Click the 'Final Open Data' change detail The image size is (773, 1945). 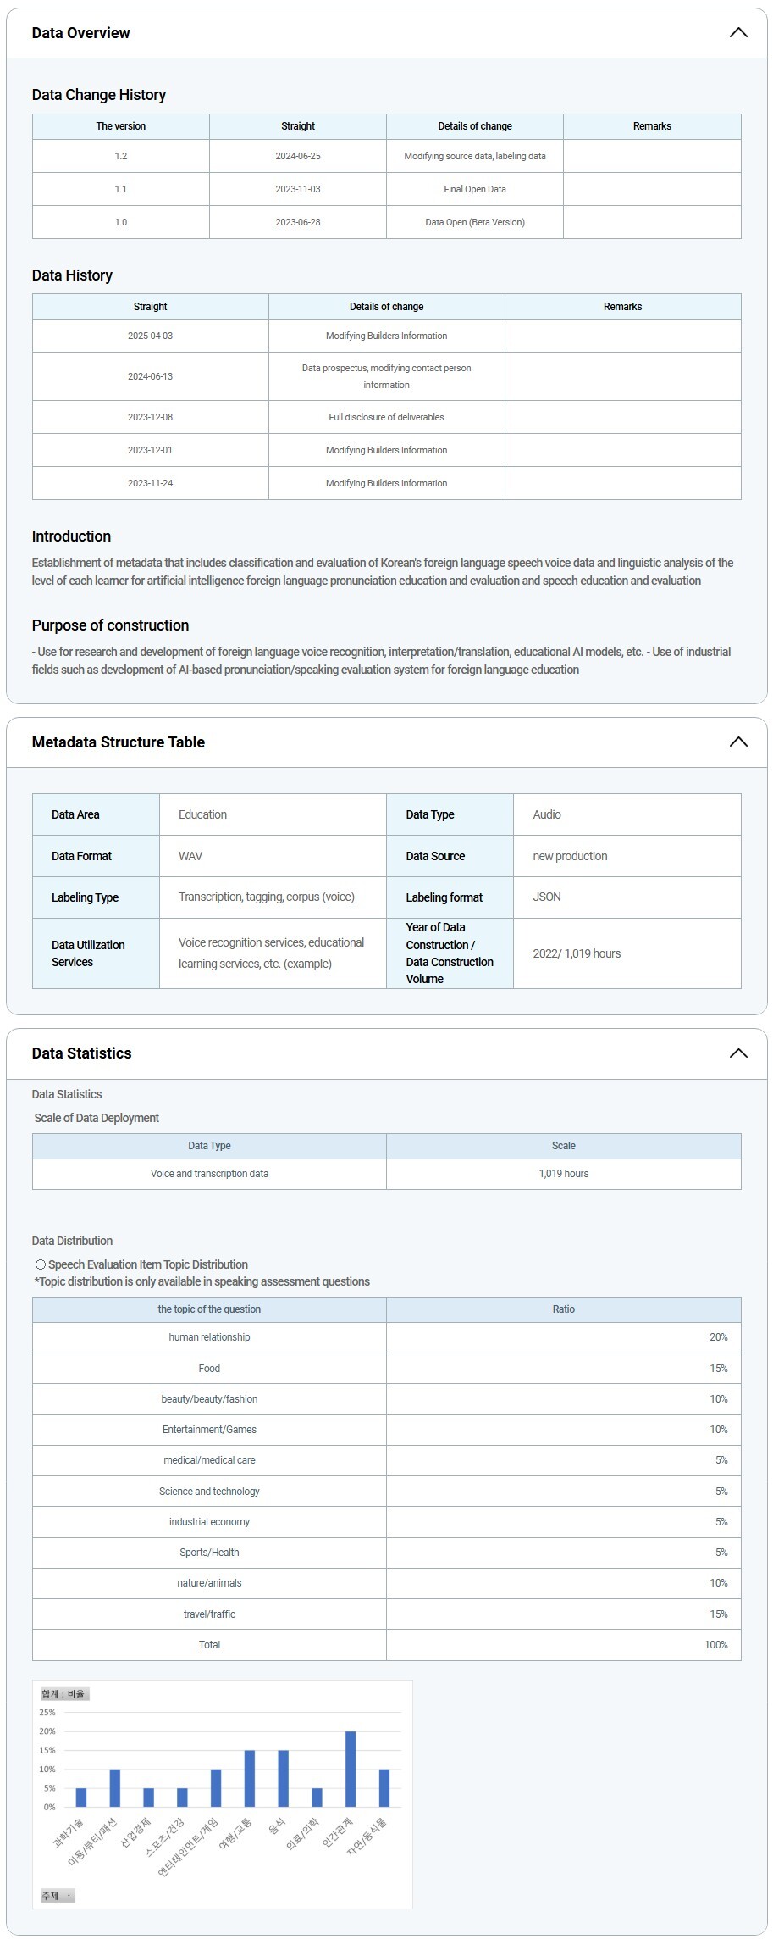pos(475,189)
